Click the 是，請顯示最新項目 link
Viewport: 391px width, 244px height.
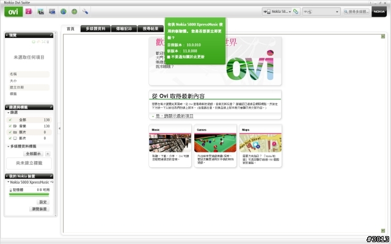click(175, 116)
